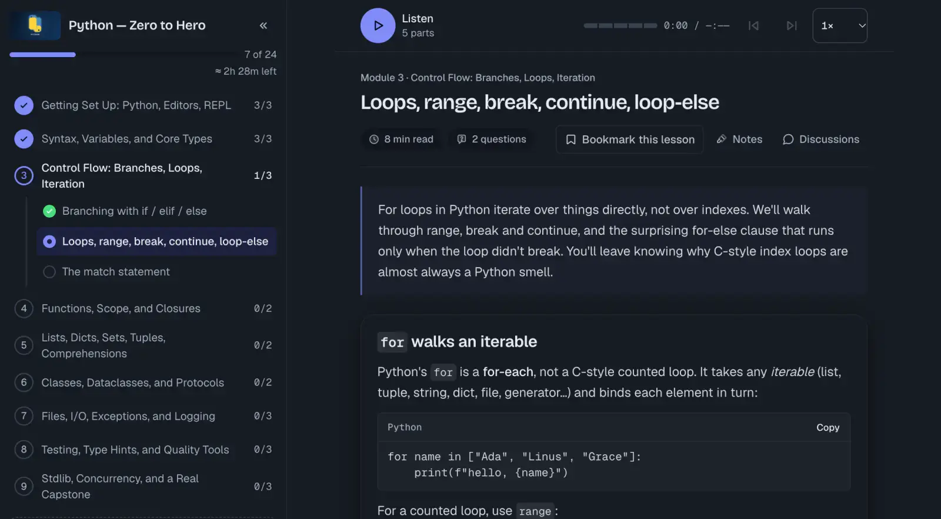This screenshot has width=941, height=519.
Task: Click the green check beside Branching with if / elif / else
Action: pyautogui.click(x=49, y=211)
